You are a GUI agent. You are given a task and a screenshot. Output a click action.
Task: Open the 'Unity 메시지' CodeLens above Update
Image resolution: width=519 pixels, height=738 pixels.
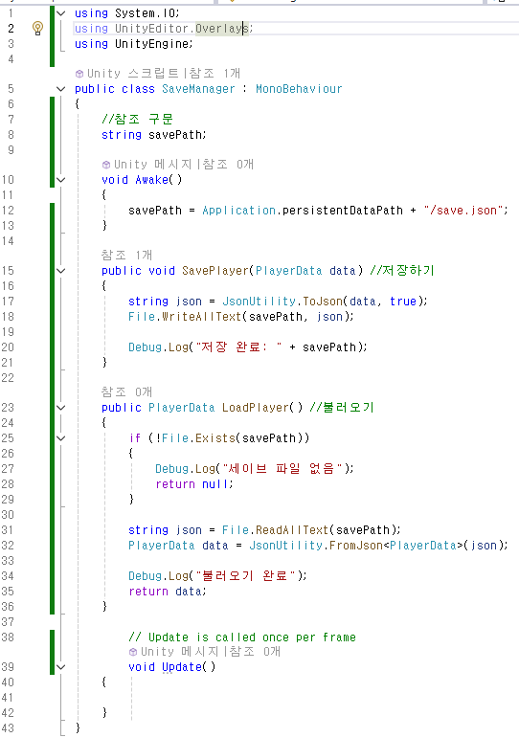[180, 652]
